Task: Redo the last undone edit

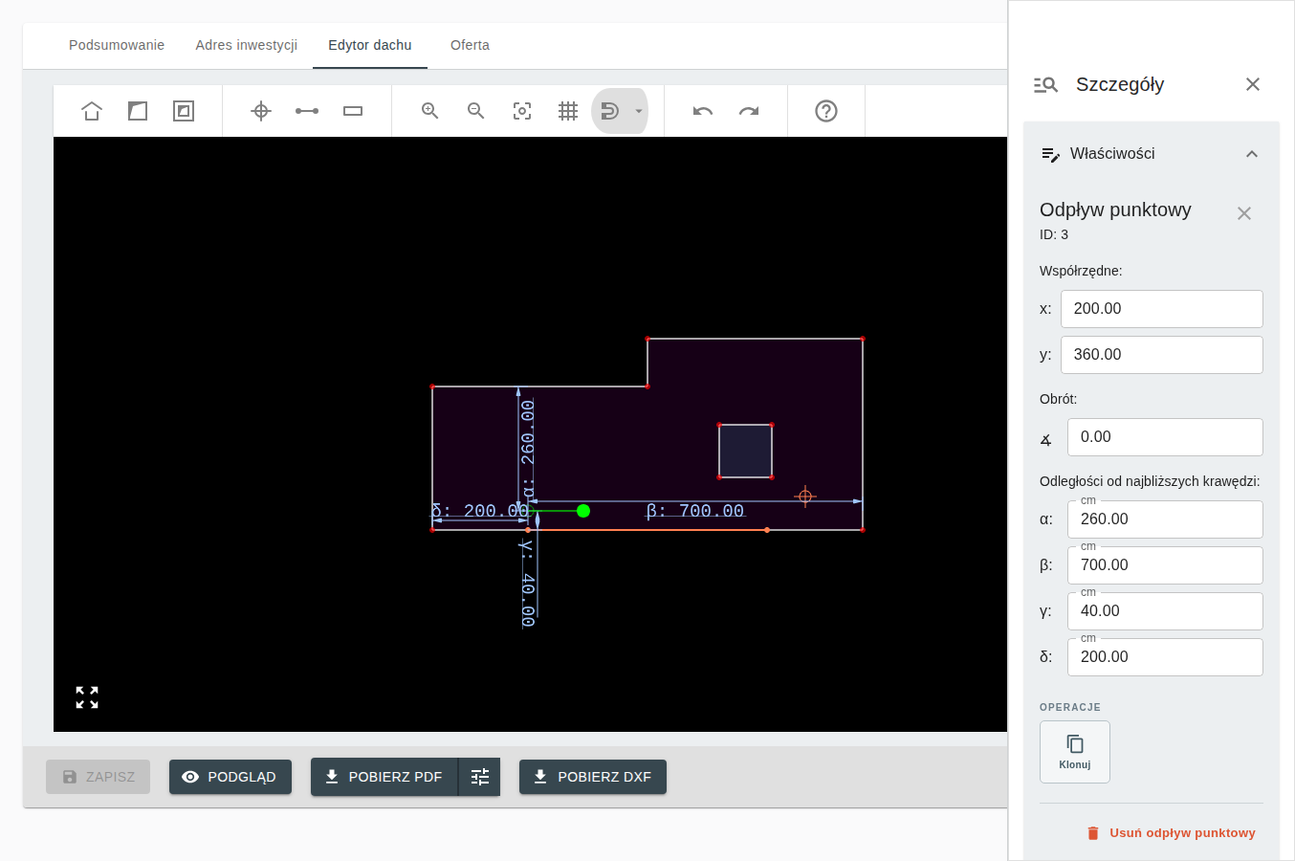Action: pos(749,111)
